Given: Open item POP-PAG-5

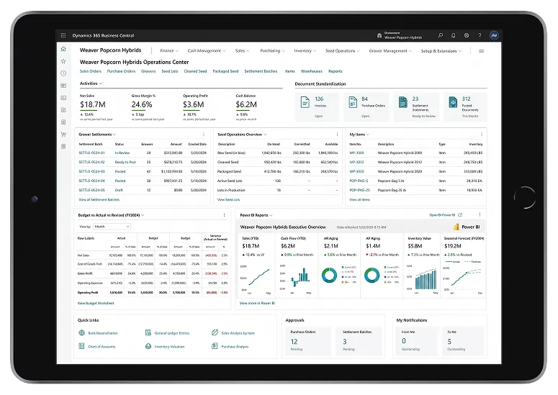Looking at the screenshot, I should [x=359, y=181].
